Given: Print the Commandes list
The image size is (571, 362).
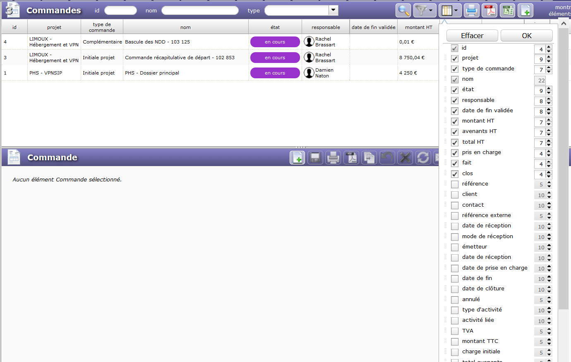Looking at the screenshot, I should 471,10.
